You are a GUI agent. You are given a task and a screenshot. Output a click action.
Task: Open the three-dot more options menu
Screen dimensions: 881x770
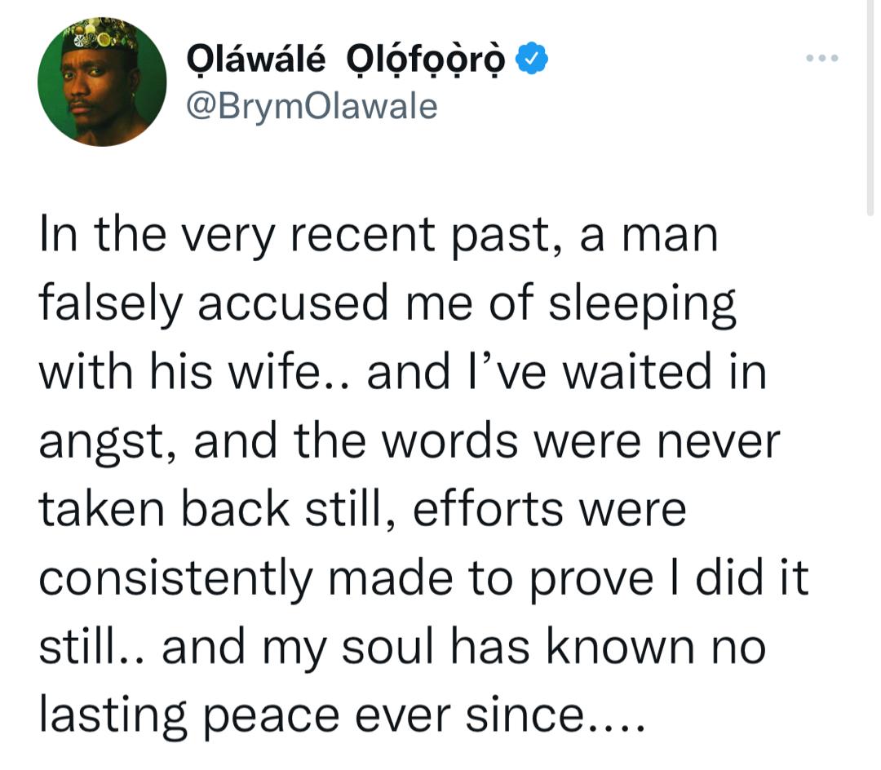pos(822,58)
